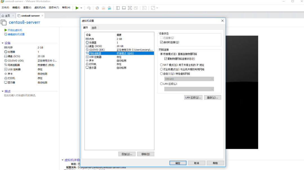Viewport: 304px width, 170px height.
Task: Select 打印机 row in dialog list
Action: pos(119,64)
